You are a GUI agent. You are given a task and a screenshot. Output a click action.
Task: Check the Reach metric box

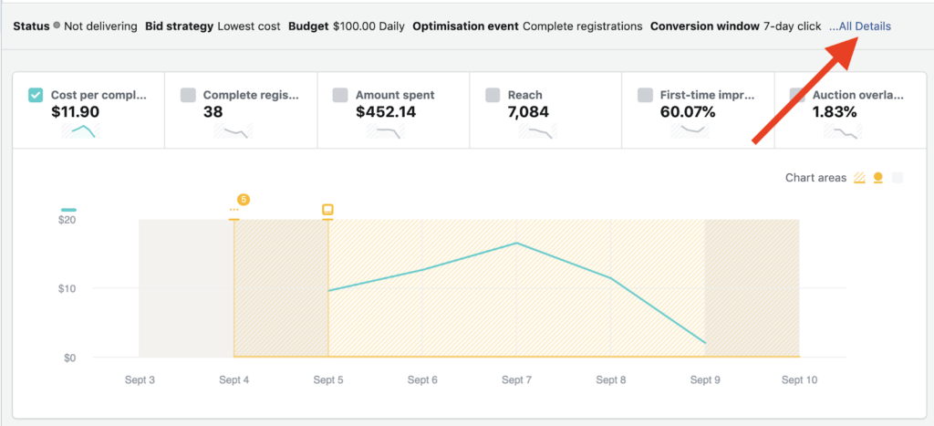pyautogui.click(x=493, y=95)
